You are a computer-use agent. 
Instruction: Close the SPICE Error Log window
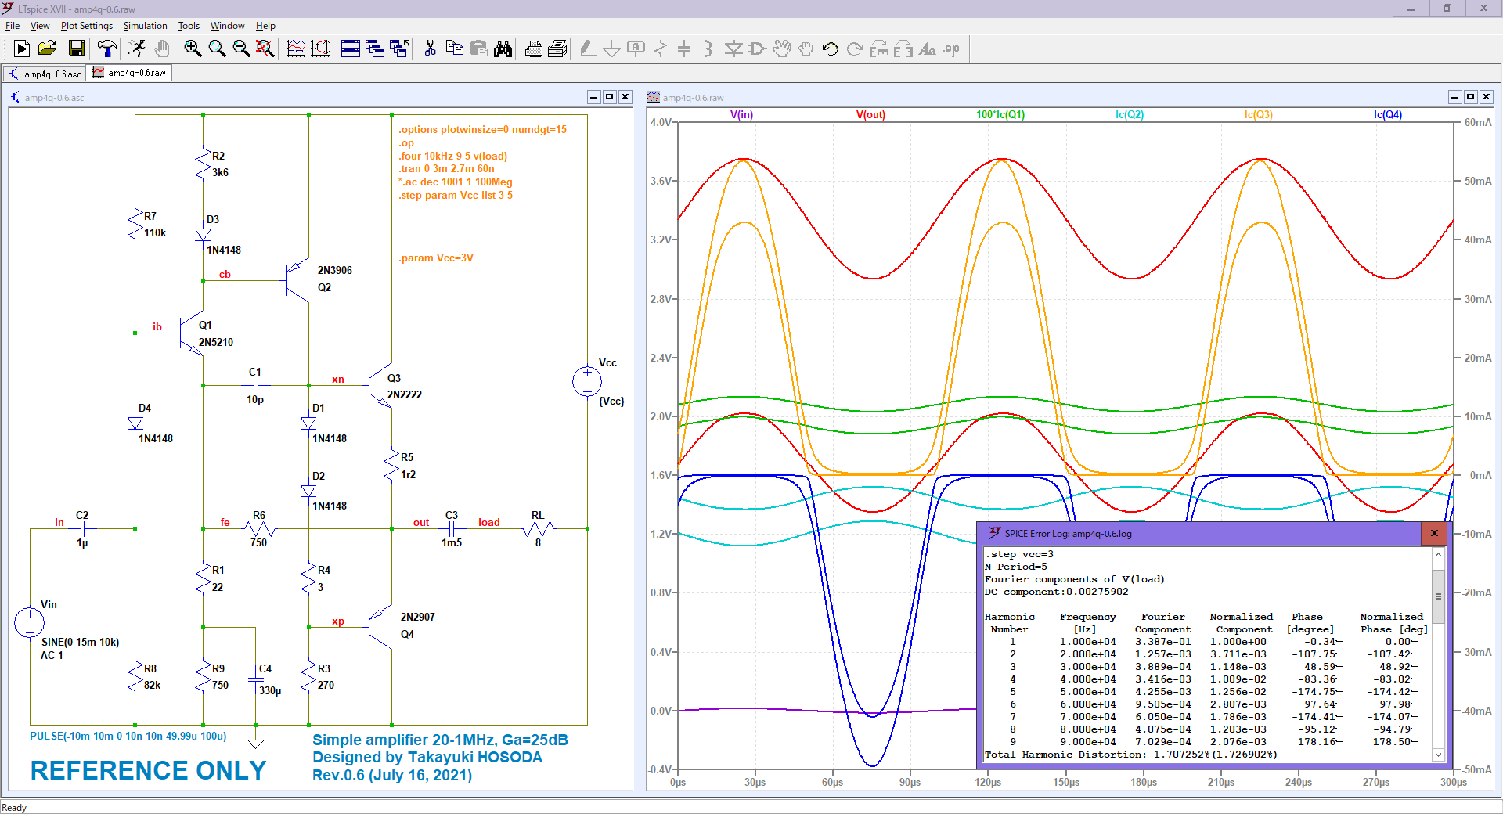tap(1434, 533)
